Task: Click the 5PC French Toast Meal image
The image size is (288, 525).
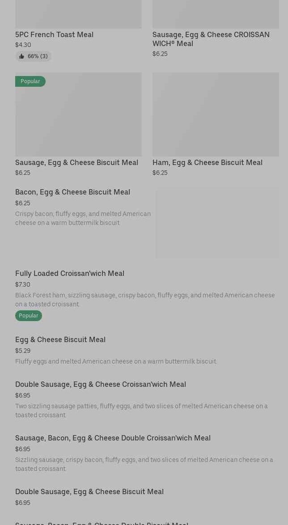Action: tap(78, 14)
